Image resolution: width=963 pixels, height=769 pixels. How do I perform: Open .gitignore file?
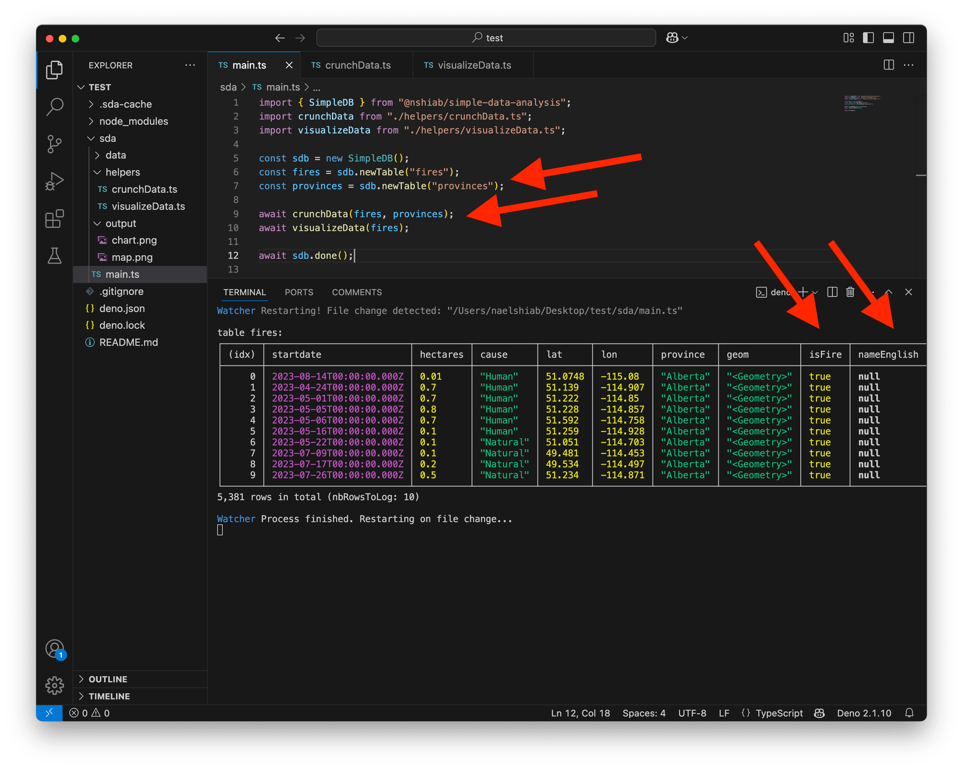click(x=140, y=292)
